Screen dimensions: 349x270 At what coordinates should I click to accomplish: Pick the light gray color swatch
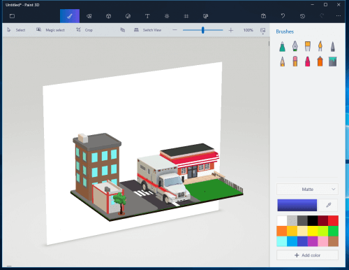[292, 221]
